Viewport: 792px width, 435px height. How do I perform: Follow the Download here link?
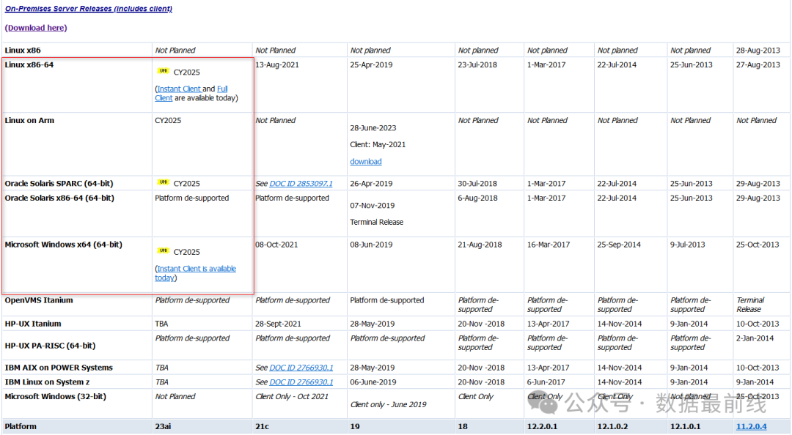tap(36, 28)
